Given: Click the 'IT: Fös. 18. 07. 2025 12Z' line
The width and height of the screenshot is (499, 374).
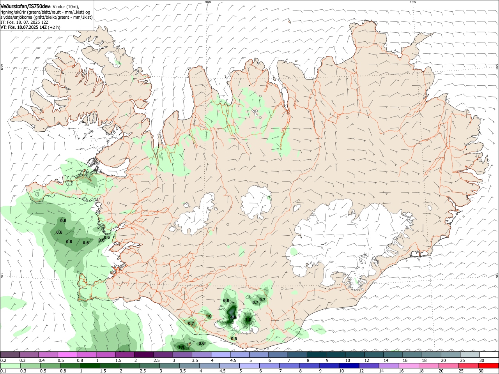Looking at the screenshot, I should pyautogui.click(x=25, y=22).
